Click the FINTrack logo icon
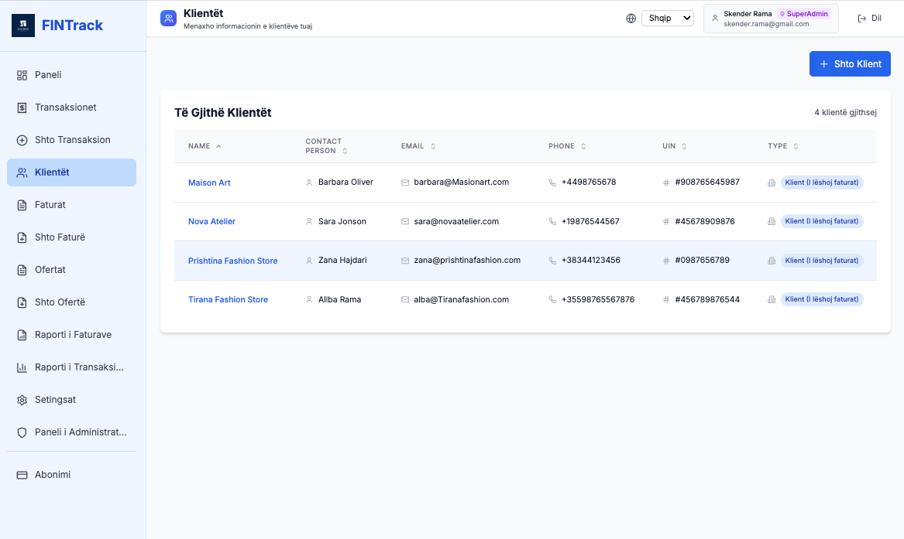The height and width of the screenshot is (539, 904). point(23,26)
